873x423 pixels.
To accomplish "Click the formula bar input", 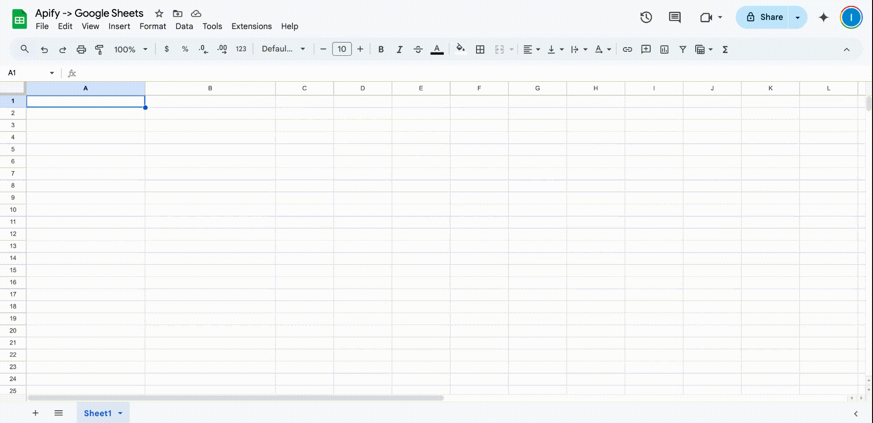I will (473, 73).
